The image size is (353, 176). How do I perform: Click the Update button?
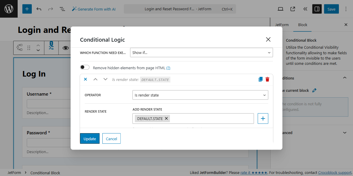pos(90,138)
